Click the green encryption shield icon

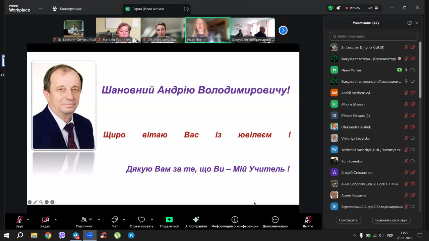tap(330, 8)
